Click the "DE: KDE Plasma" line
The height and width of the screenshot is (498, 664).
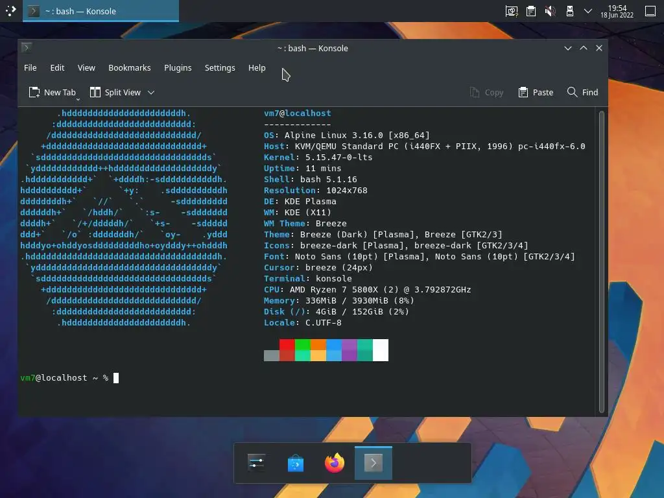(300, 201)
